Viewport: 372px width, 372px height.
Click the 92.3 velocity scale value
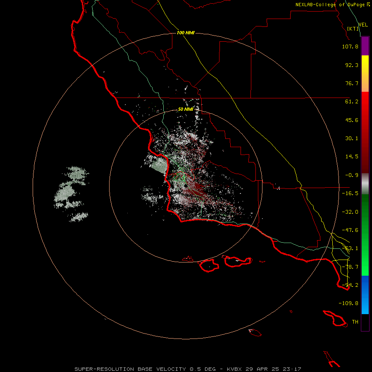pos(352,65)
